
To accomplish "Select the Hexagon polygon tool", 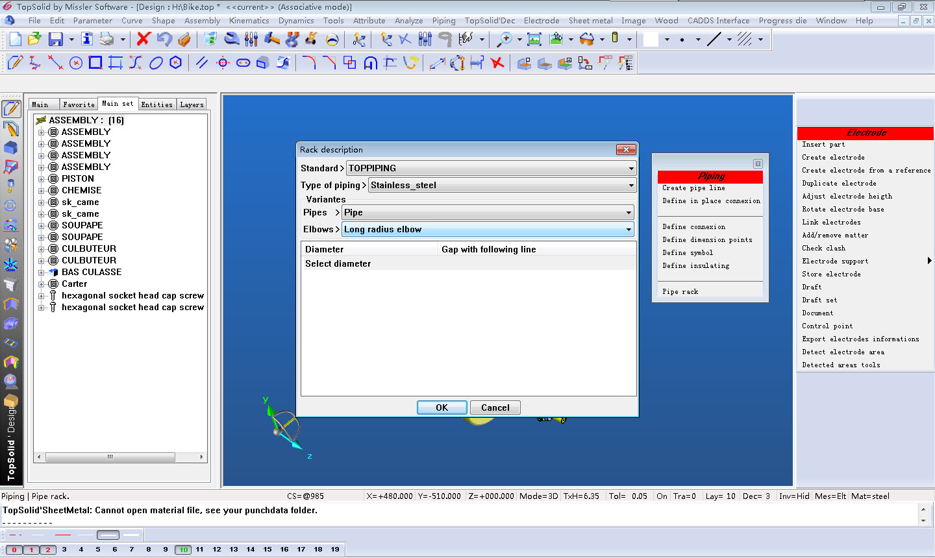I will coord(175,63).
